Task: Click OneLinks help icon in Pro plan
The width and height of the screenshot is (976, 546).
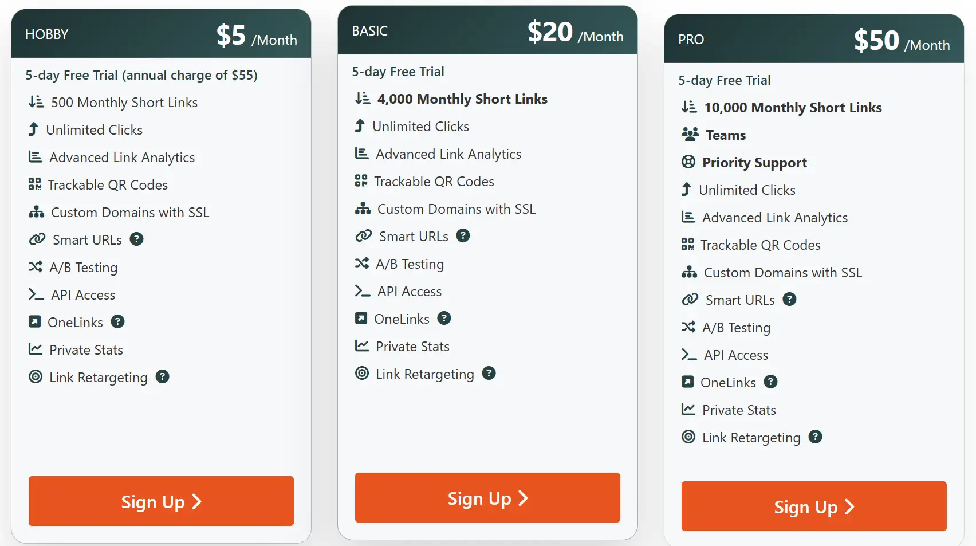Action: coord(770,382)
